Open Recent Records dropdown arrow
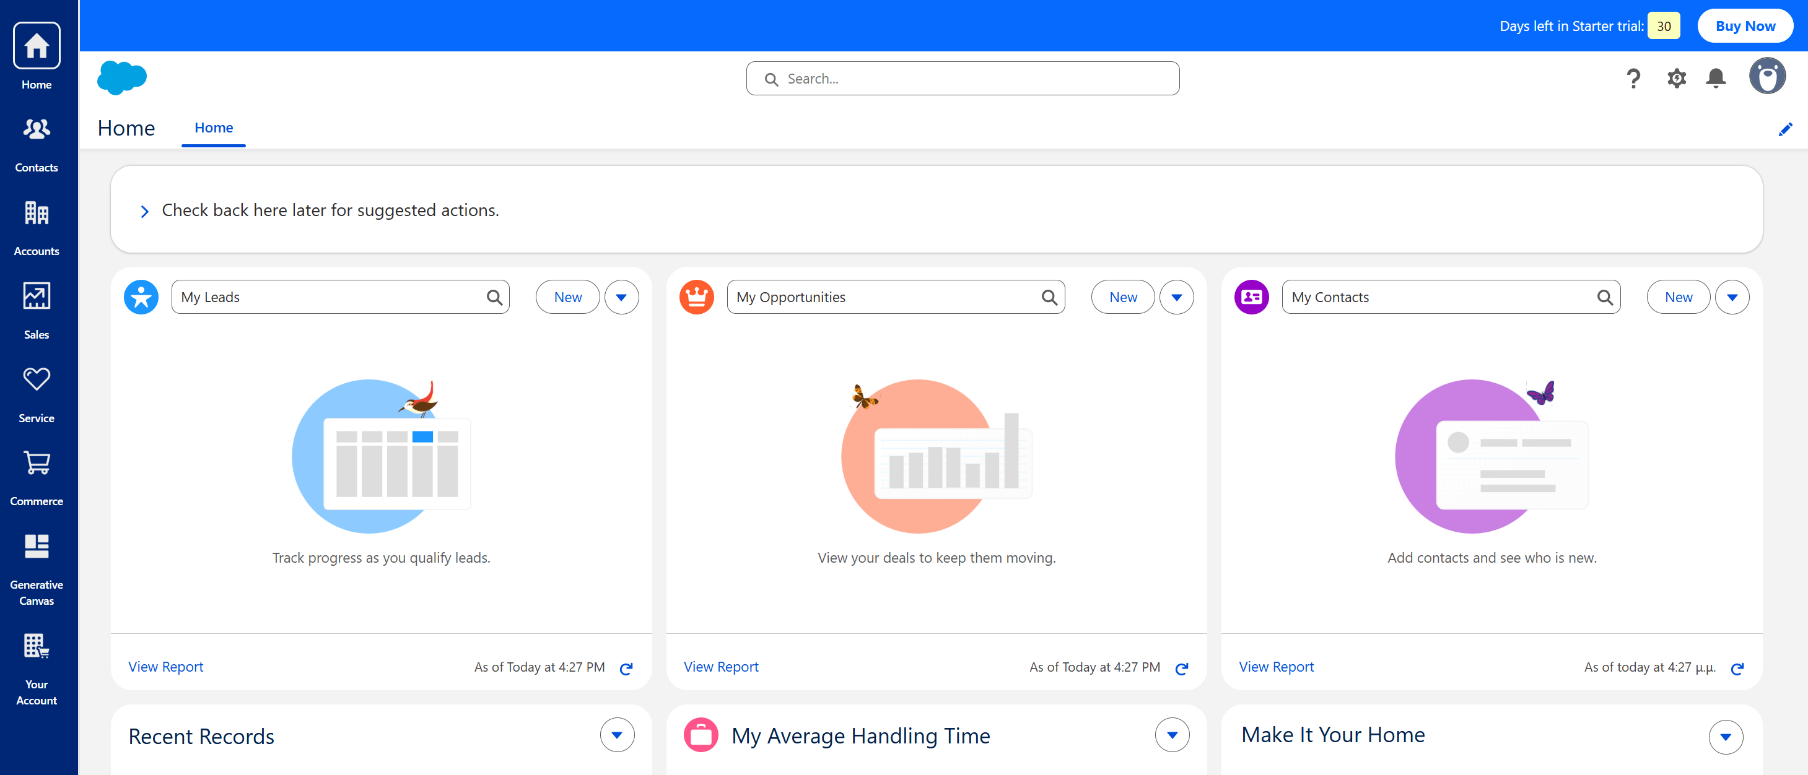1808x775 pixels. pos(617,735)
